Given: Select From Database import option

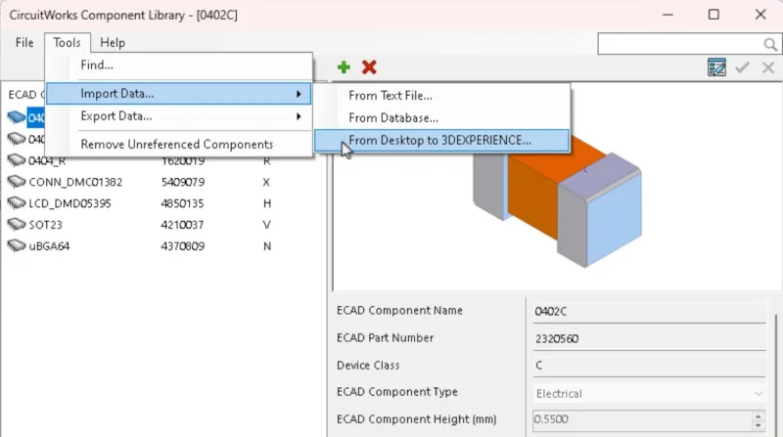Looking at the screenshot, I should pyautogui.click(x=393, y=118).
